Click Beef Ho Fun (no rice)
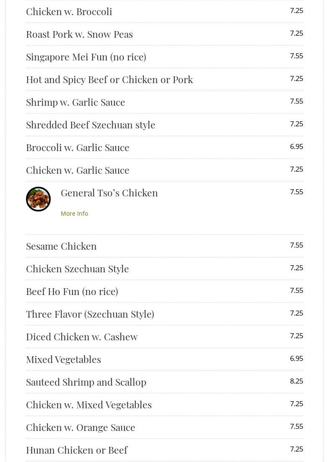Image resolution: width=329 pixels, height=462 pixels. point(72,291)
